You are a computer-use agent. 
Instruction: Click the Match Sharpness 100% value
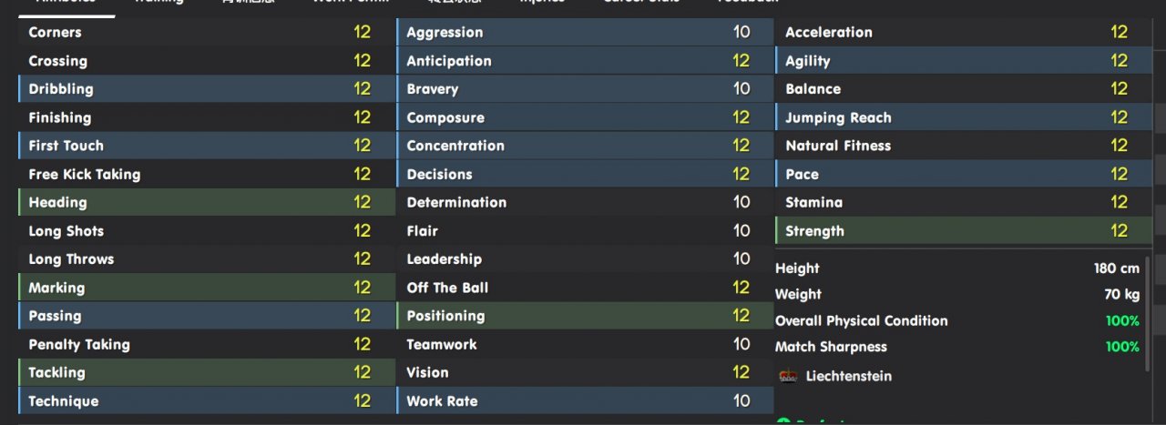point(1122,347)
